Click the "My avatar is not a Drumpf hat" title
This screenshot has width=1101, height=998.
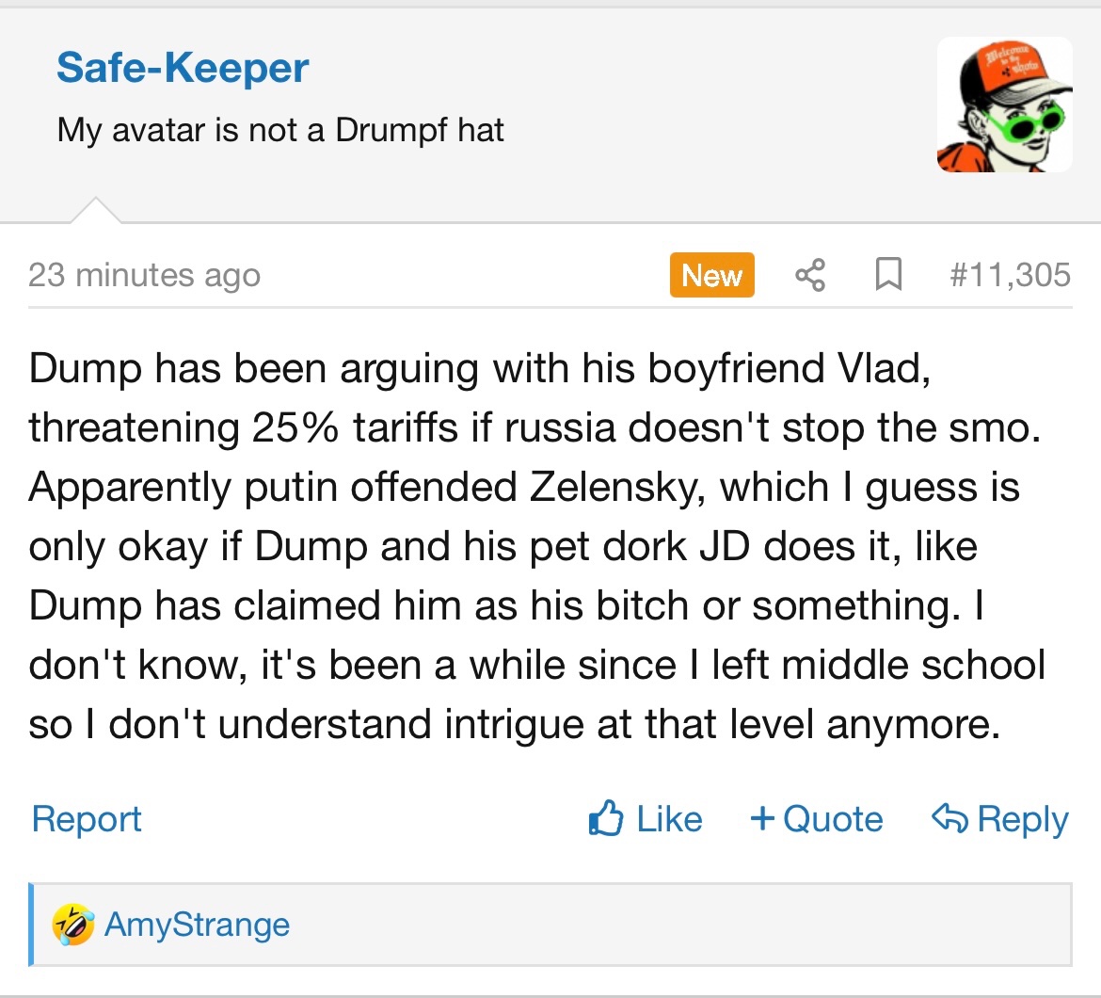(x=280, y=129)
